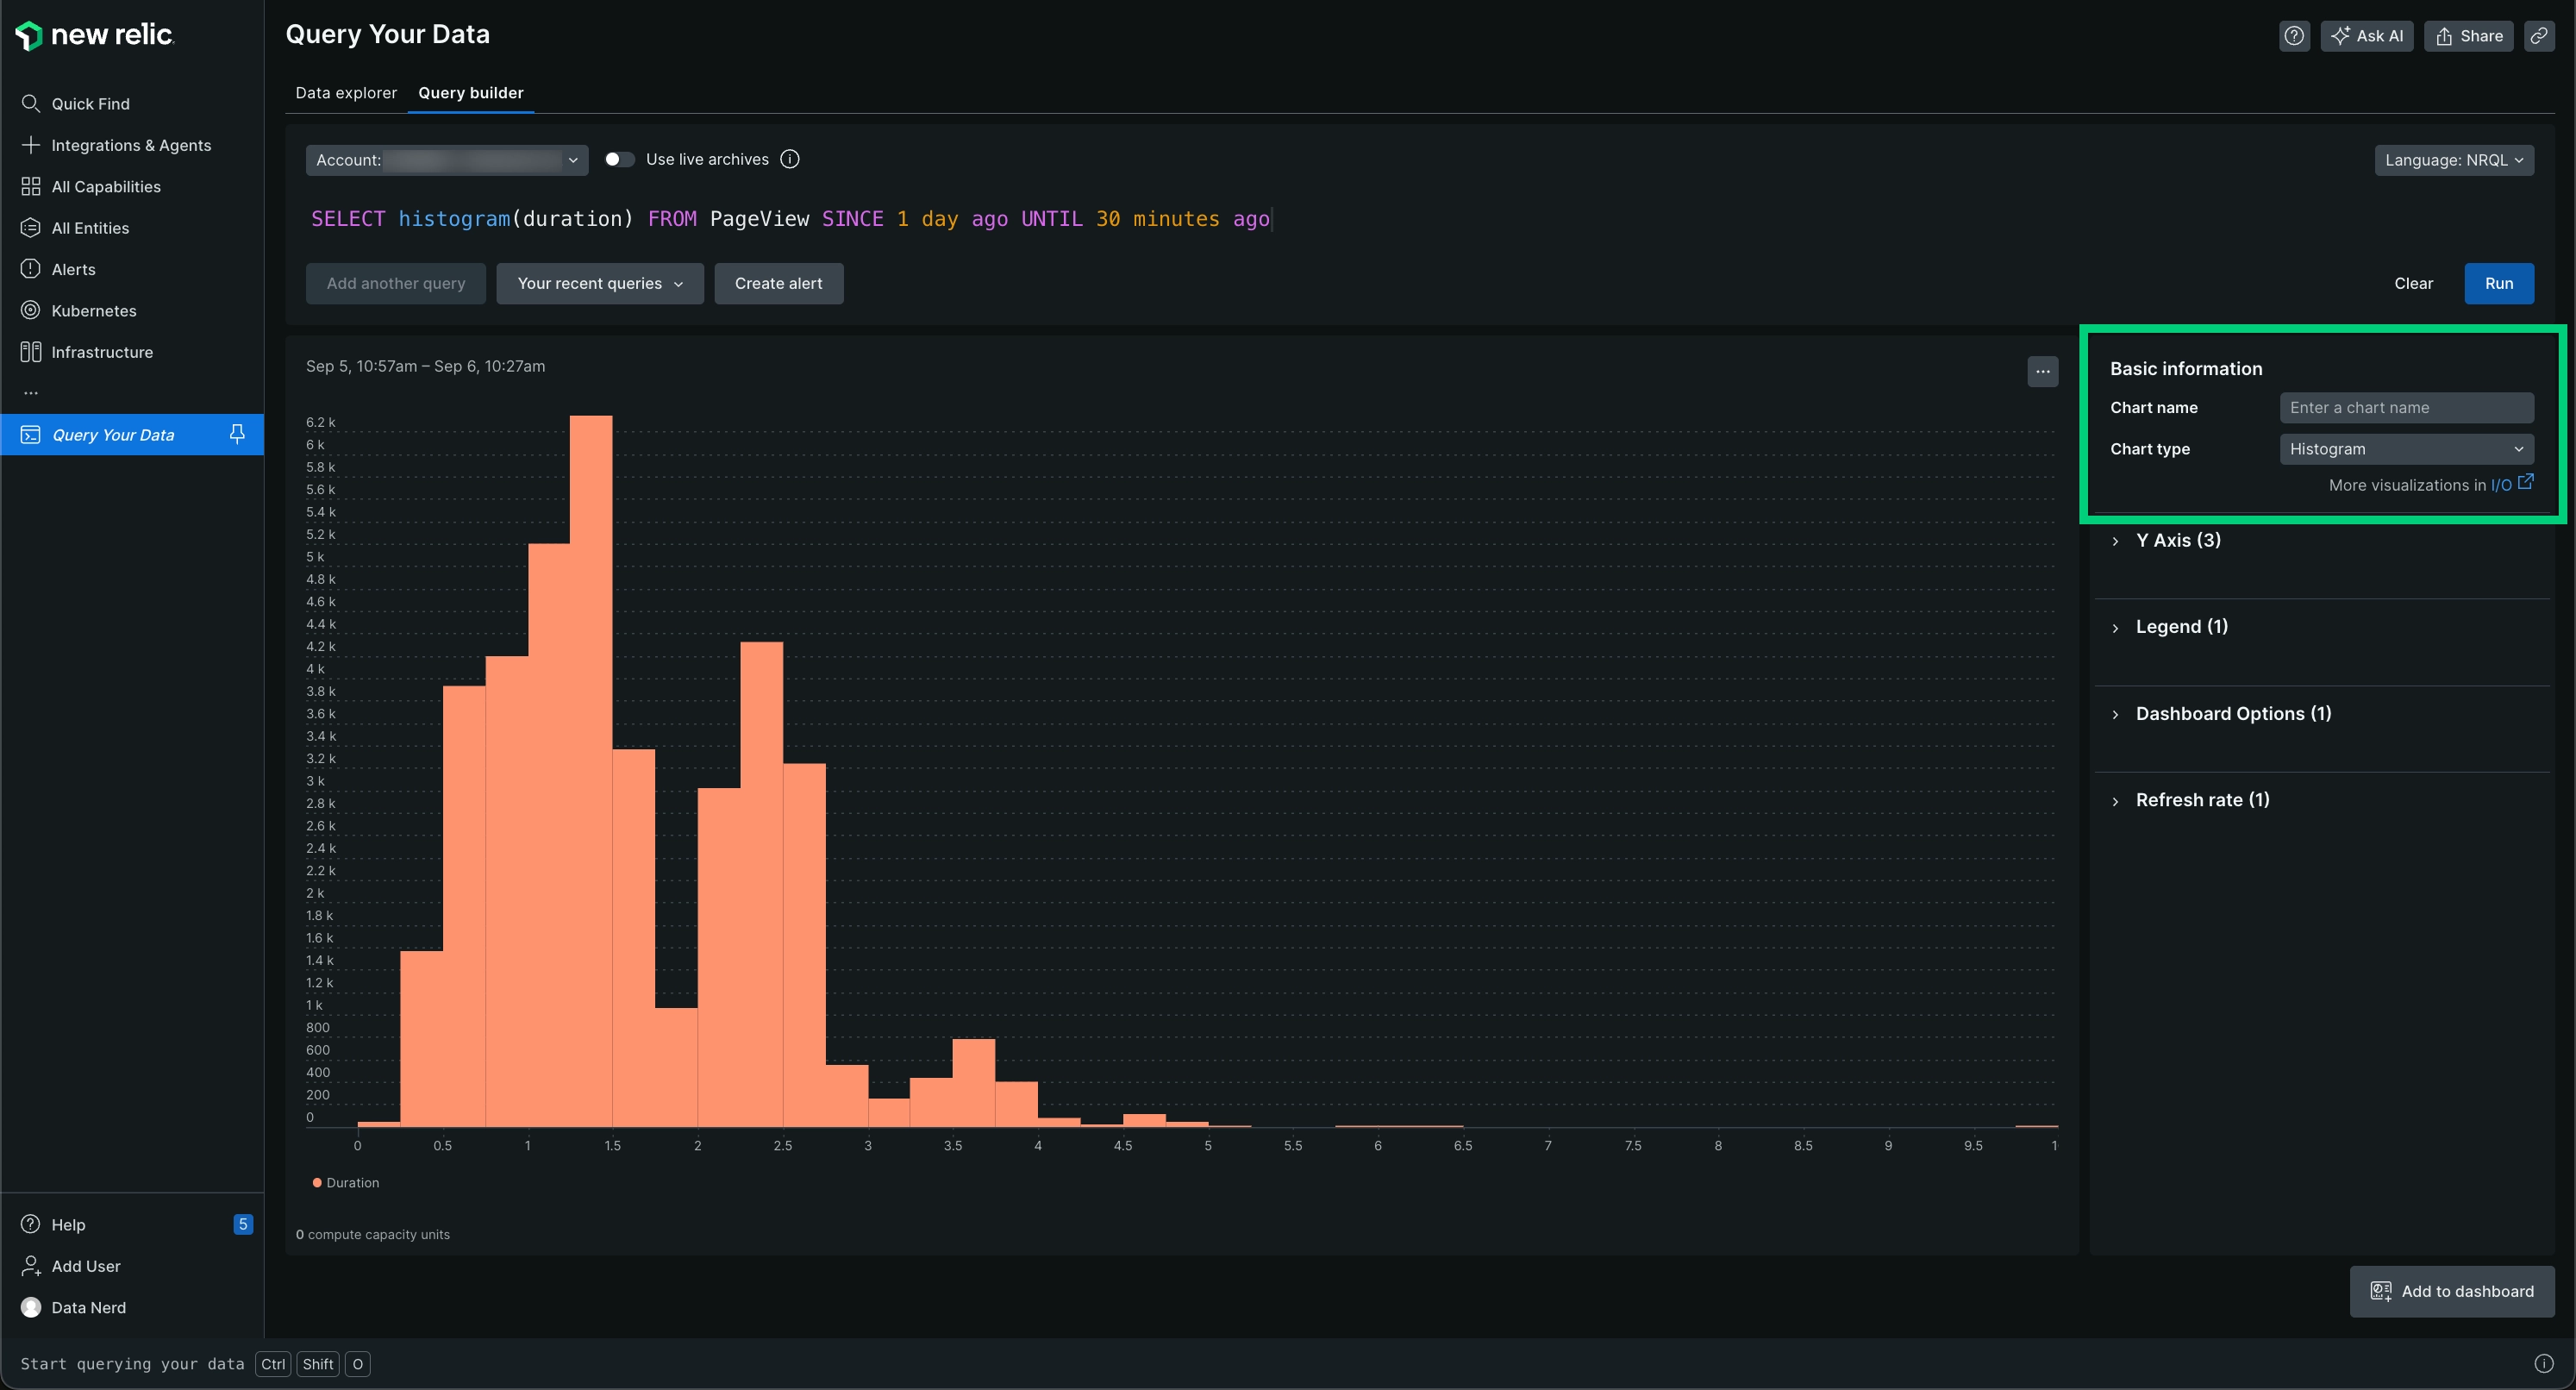The height and width of the screenshot is (1390, 2576).
Task: Click Create alert button
Action: (779, 284)
